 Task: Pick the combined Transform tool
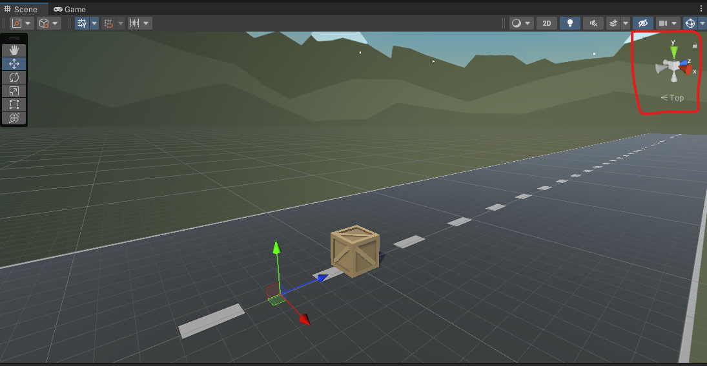(x=14, y=118)
